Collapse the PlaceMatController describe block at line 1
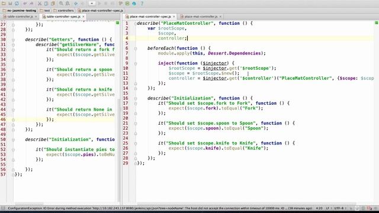Image resolution: width=379 pixels, height=213 pixels. point(136,24)
